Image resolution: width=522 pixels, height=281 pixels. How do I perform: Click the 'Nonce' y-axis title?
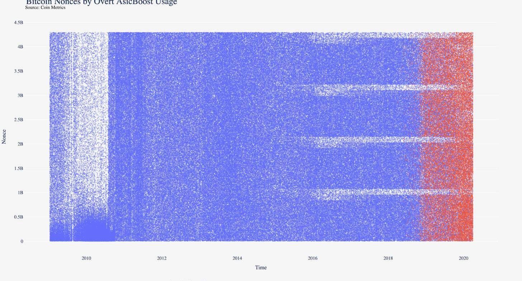point(4,137)
